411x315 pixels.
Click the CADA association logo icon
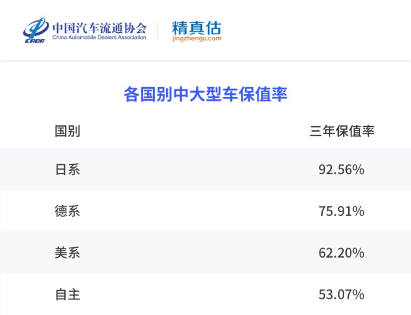point(35,30)
